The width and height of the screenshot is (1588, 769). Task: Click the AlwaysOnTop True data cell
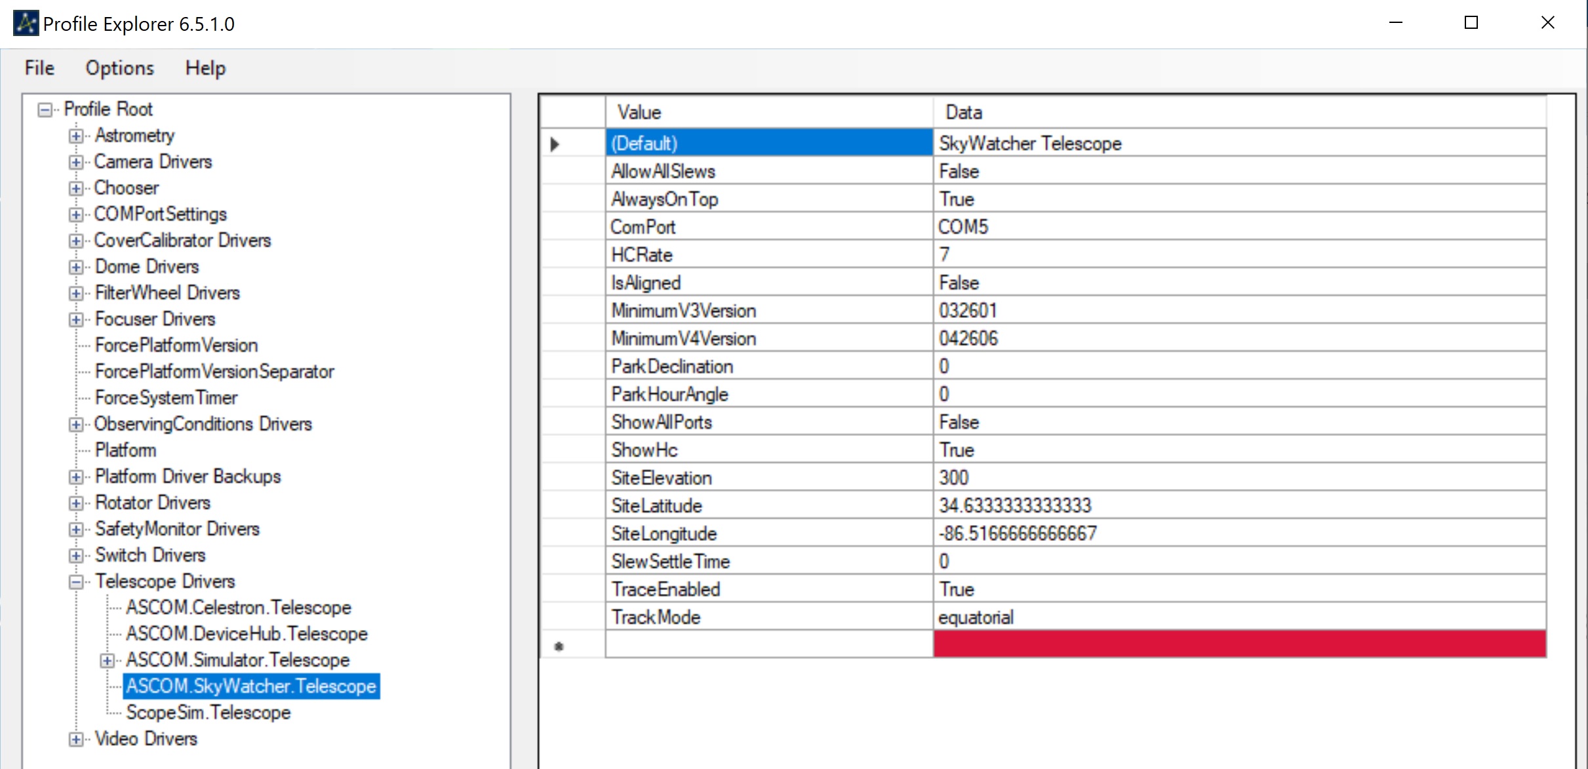[1239, 199]
